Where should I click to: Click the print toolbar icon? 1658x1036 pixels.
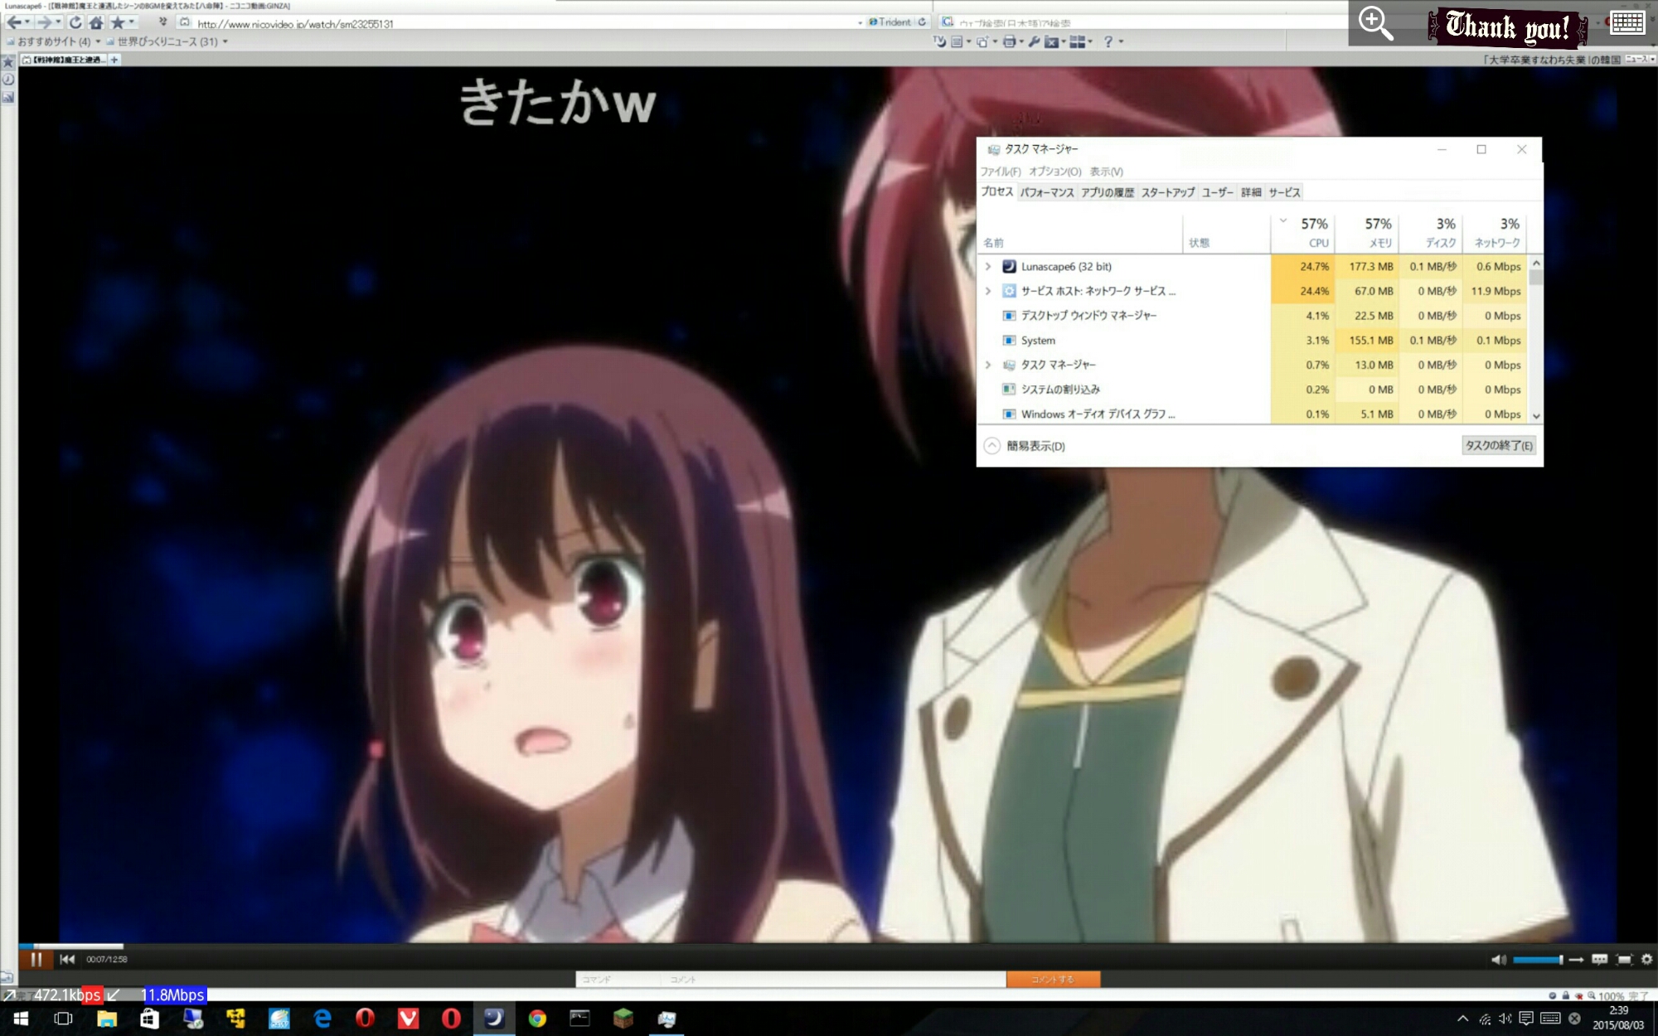coord(1009,41)
